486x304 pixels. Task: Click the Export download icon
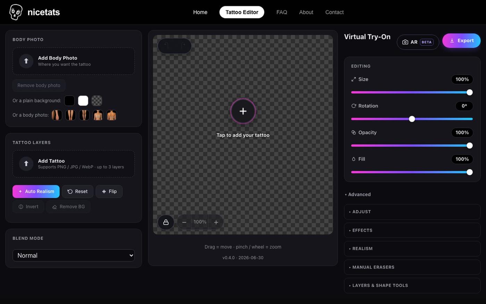452,41
